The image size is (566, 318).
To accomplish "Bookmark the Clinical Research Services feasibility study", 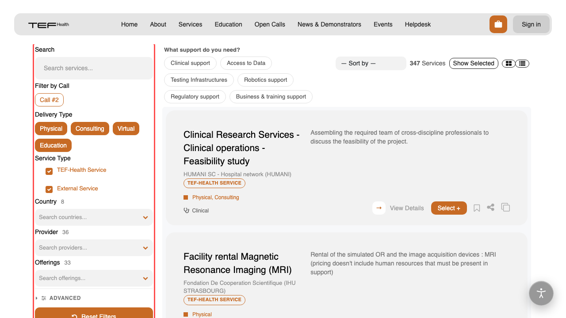I will pyautogui.click(x=477, y=208).
